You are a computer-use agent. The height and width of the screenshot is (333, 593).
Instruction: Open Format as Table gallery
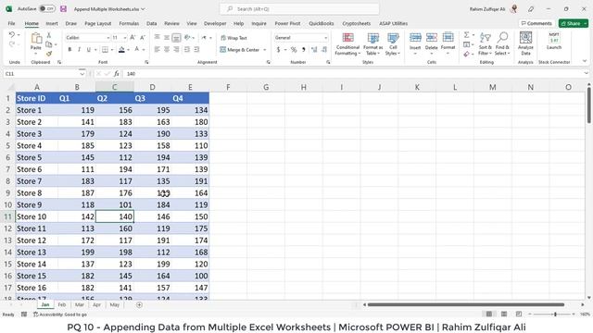[372, 43]
